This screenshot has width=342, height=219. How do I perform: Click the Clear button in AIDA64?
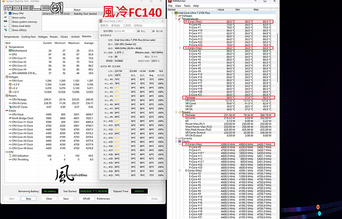[x=49, y=199]
